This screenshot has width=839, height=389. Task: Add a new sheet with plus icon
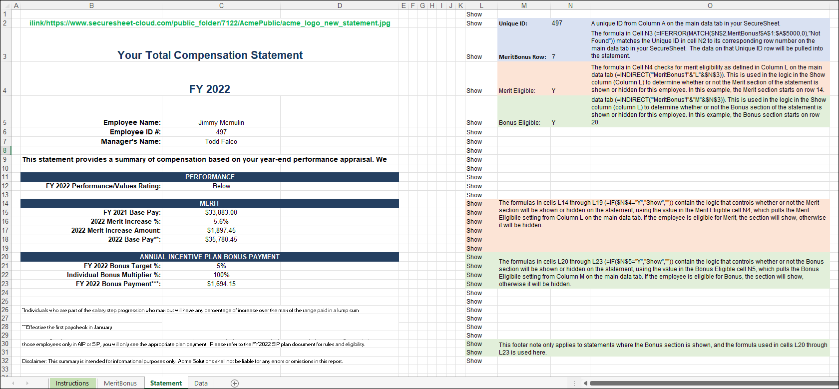coord(235,384)
